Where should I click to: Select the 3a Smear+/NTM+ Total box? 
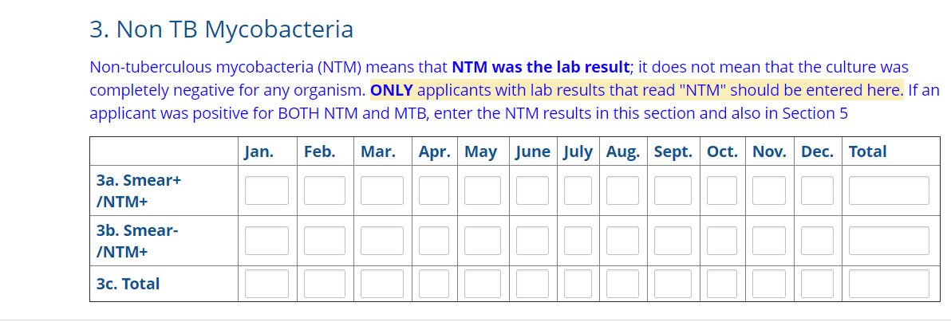(x=889, y=190)
